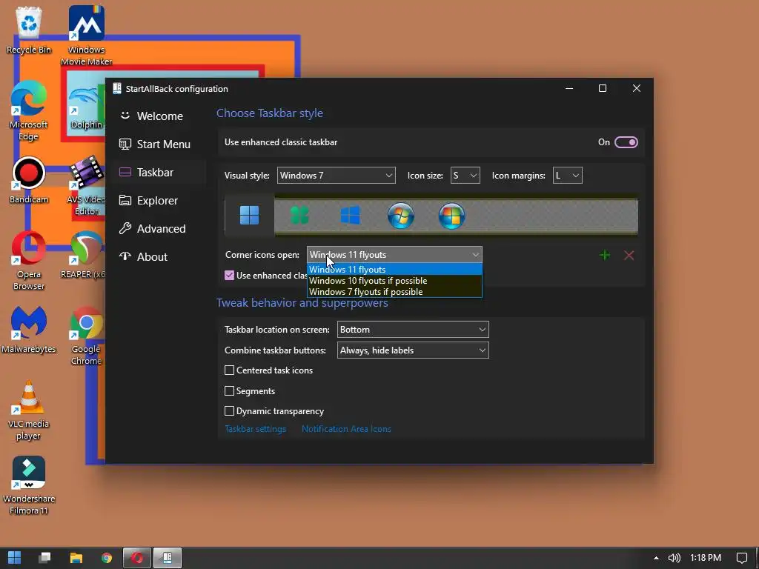Expand Combine taskbar buttons dropdown
This screenshot has height=569, width=759.
coord(413,350)
